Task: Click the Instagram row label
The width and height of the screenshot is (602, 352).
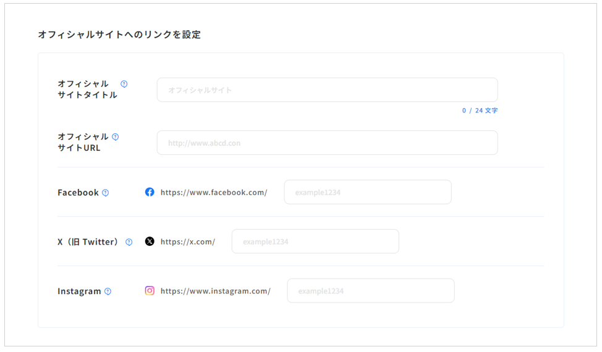Action: point(79,291)
